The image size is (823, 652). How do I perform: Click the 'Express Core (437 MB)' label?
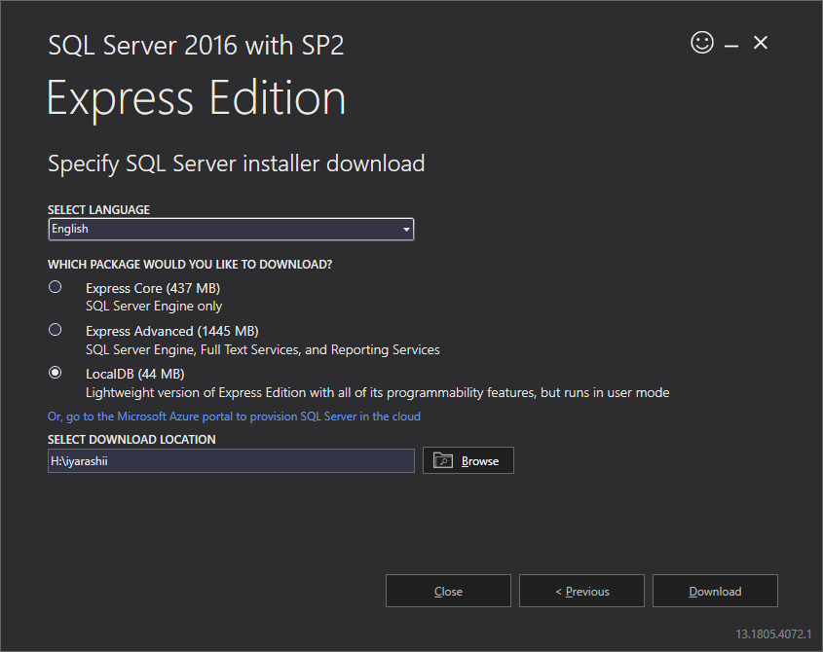point(153,288)
